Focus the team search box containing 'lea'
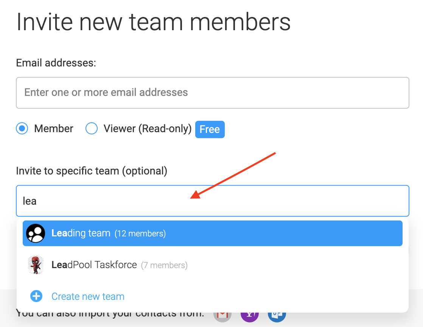423x327 pixels. click(x=213, y=201)
